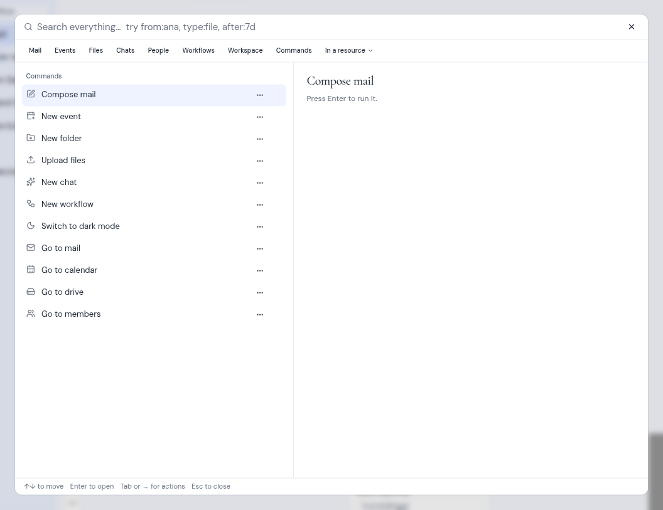Open the In a resource dropdown
This screenshot has height=510, width=663.
[x=349, y=50]
